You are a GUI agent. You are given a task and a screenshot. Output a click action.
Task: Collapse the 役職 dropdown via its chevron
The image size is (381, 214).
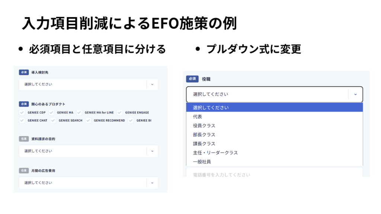click(356, 94)
